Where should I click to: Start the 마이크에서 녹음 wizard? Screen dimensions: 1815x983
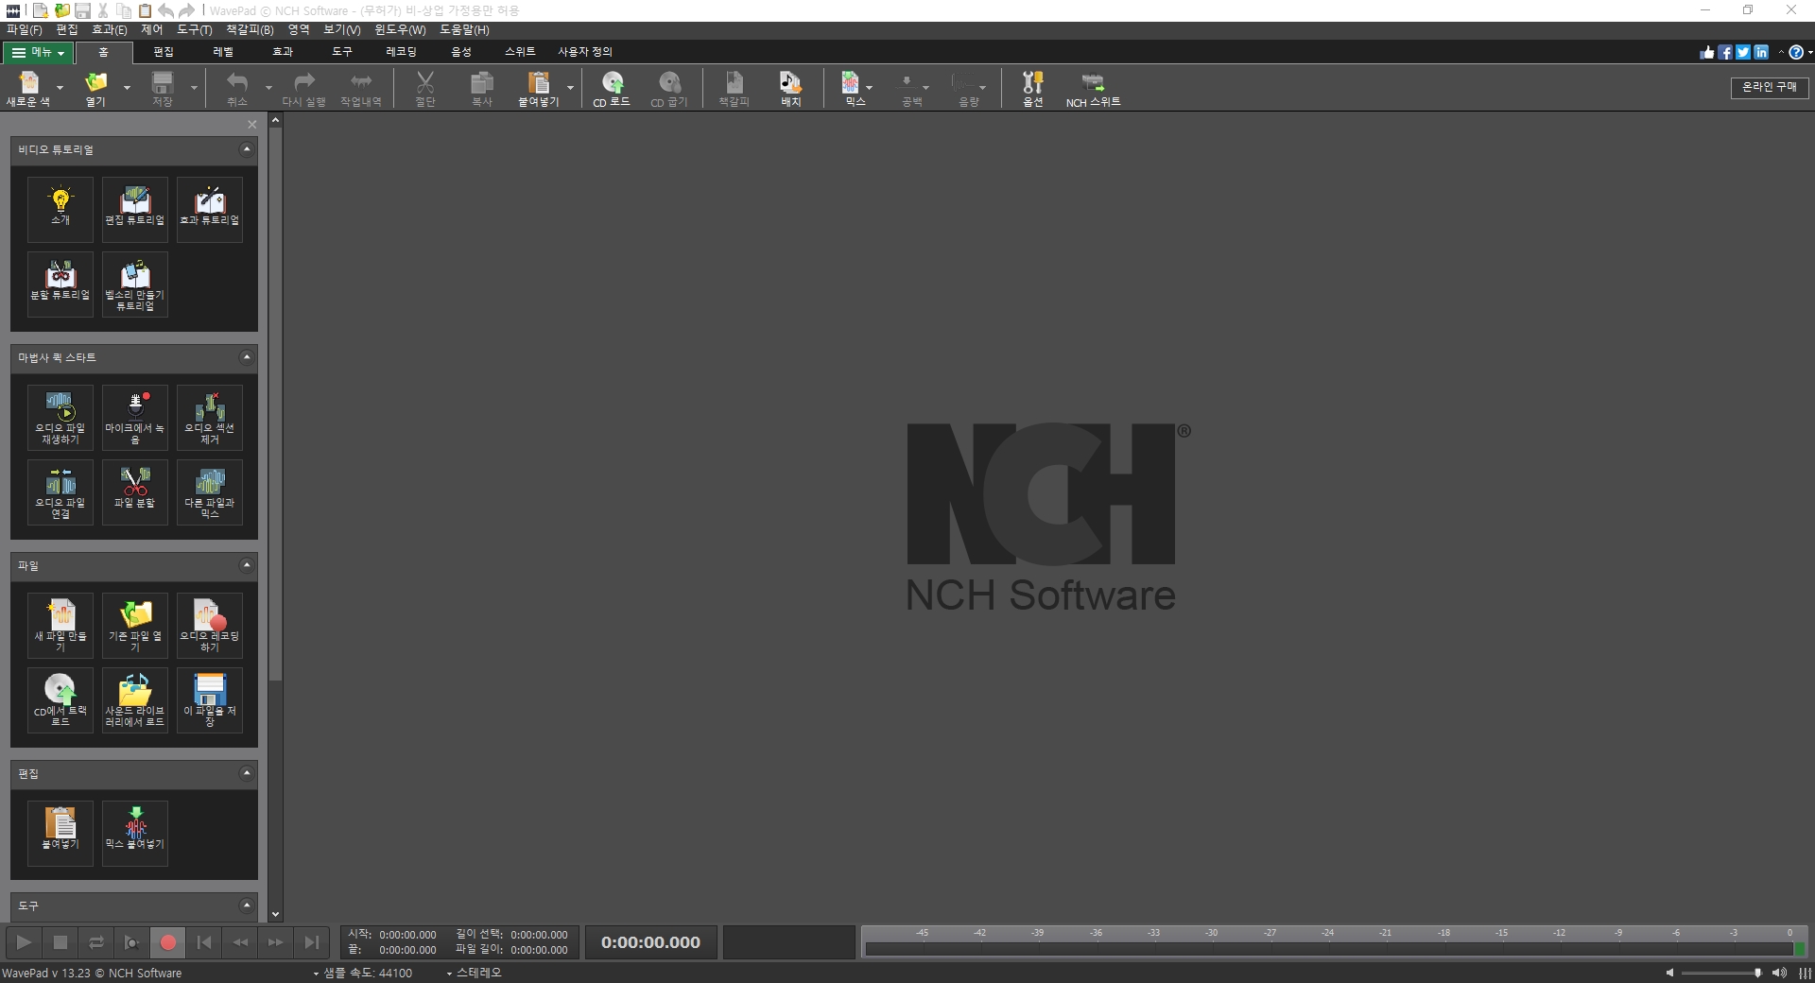click(x=135, y=417)
